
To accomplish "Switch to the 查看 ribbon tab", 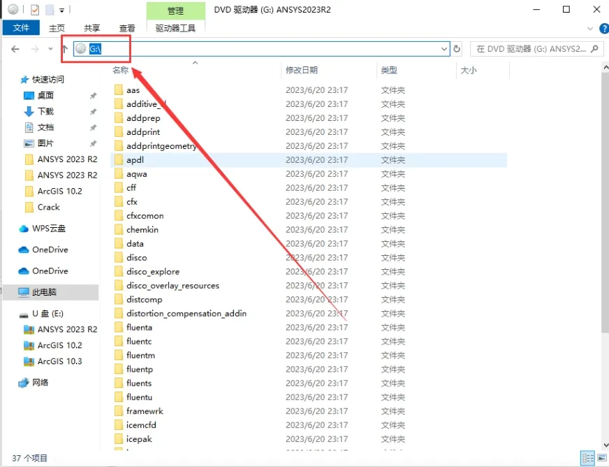I will (127, 28).
